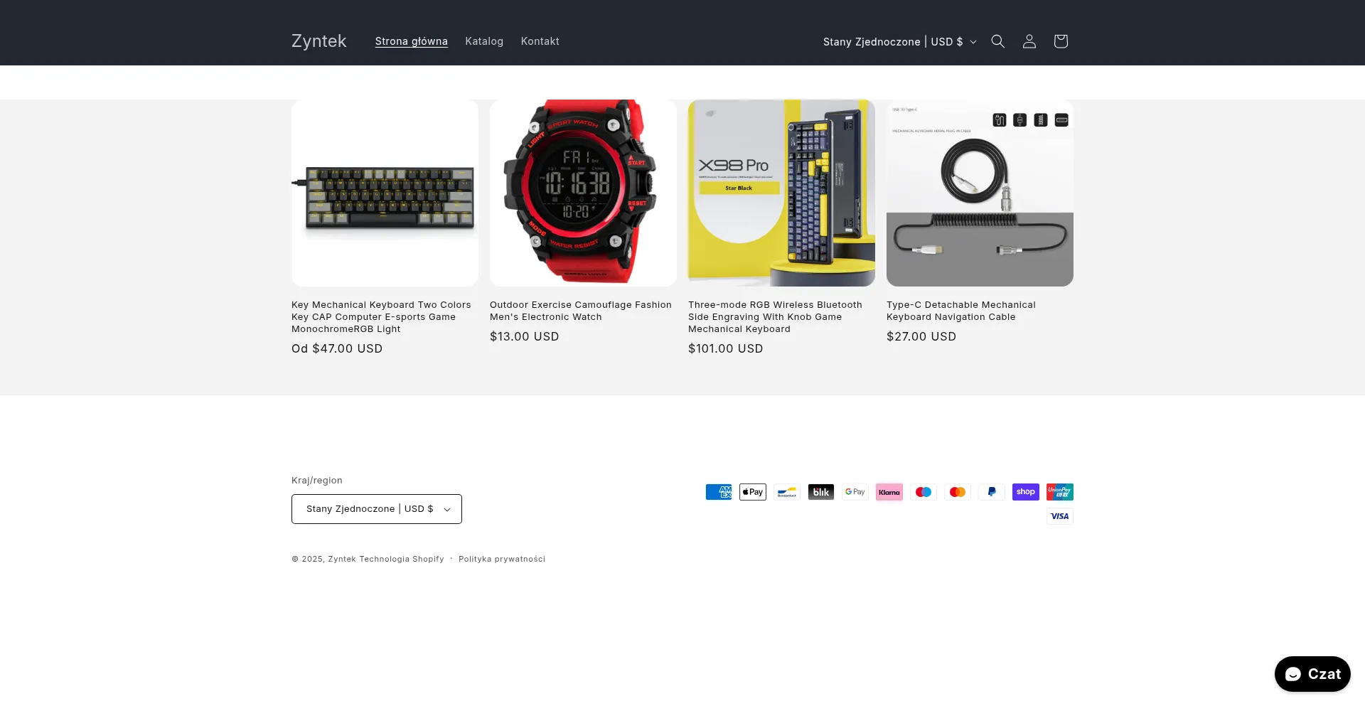This screenshot has height=706, width=1365.
Task: Click the Shop Pay payment icon
Action: click(x=1025, y=492)
